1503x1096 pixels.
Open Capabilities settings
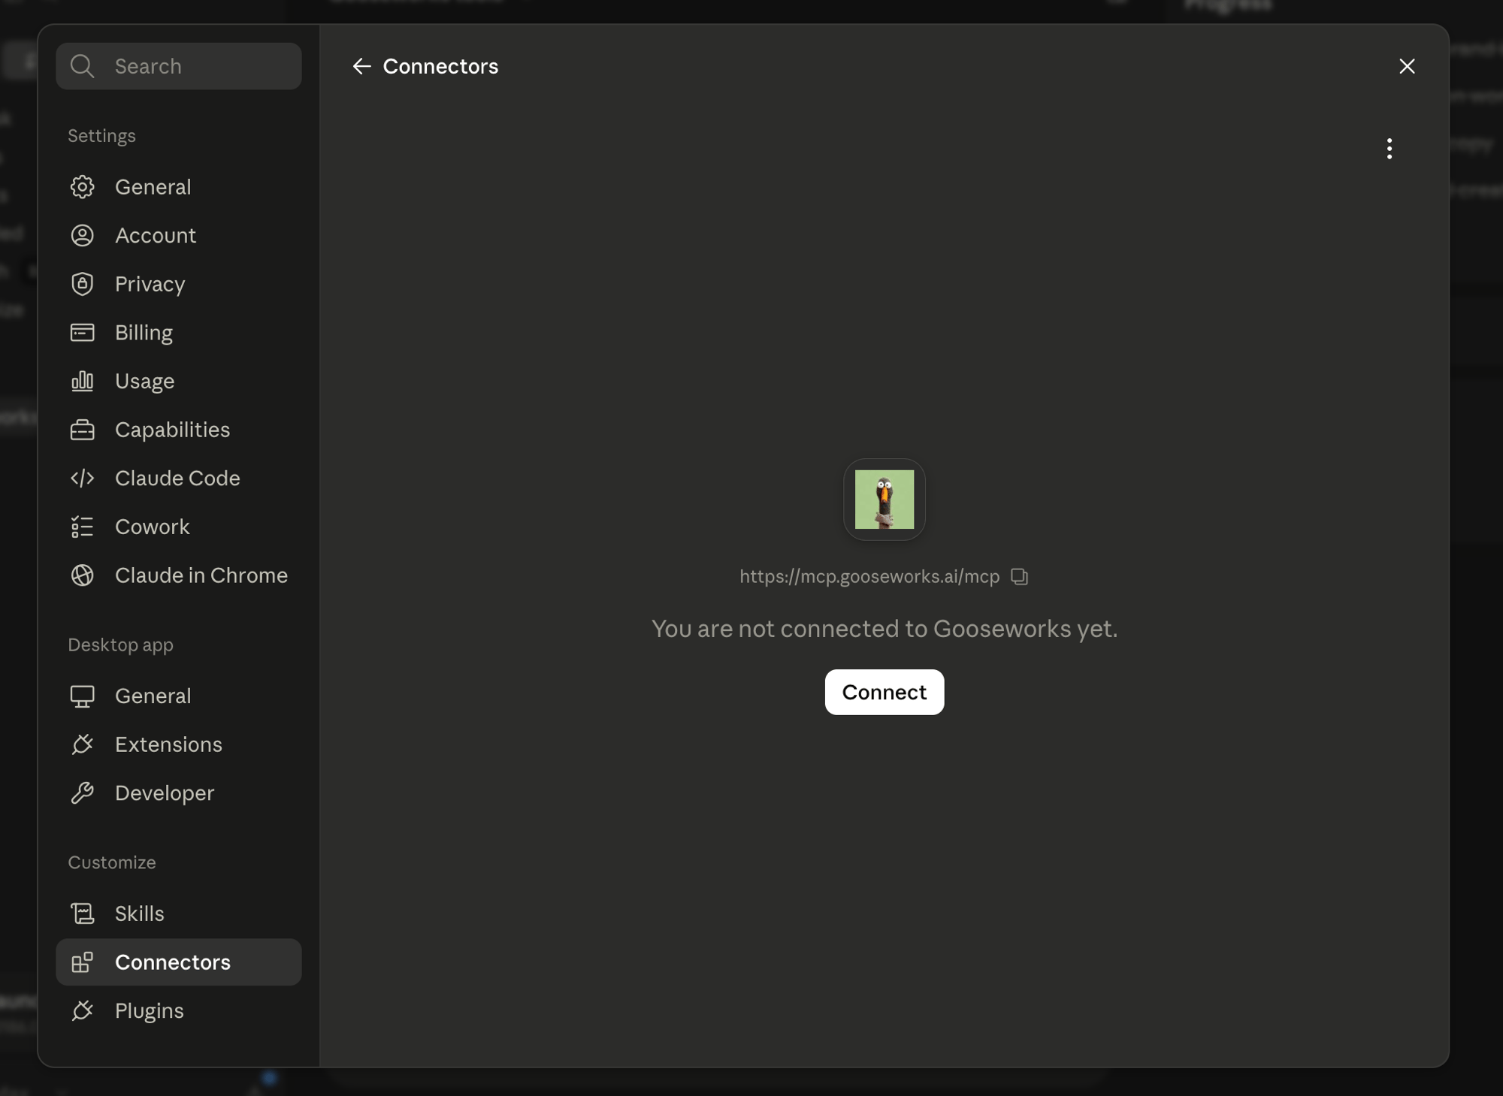tap(179, 430)
